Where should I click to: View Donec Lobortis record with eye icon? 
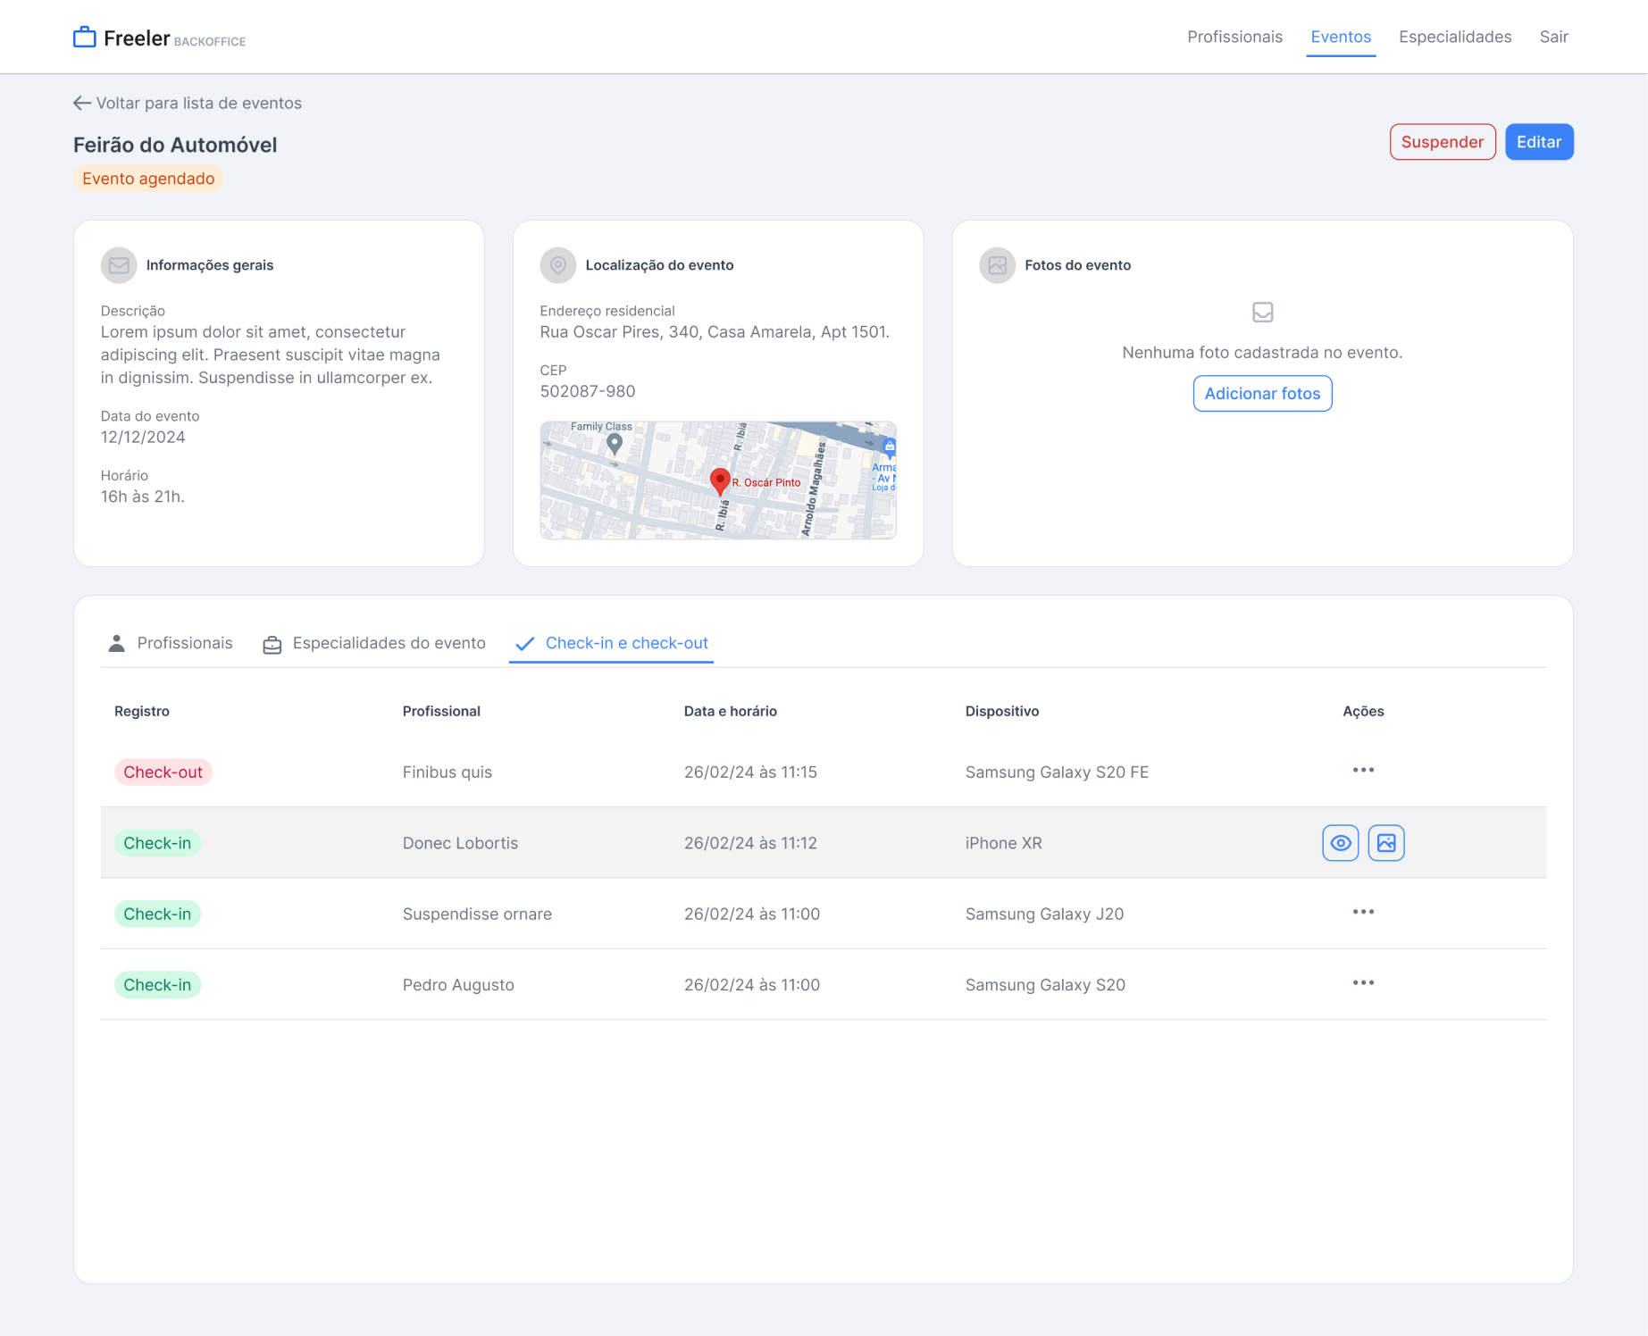click(1340, 843)
